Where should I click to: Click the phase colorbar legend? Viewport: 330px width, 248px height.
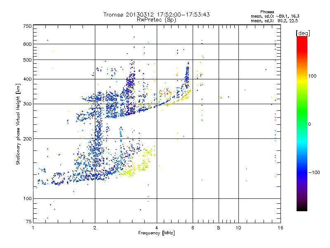[x=302, y=123]
